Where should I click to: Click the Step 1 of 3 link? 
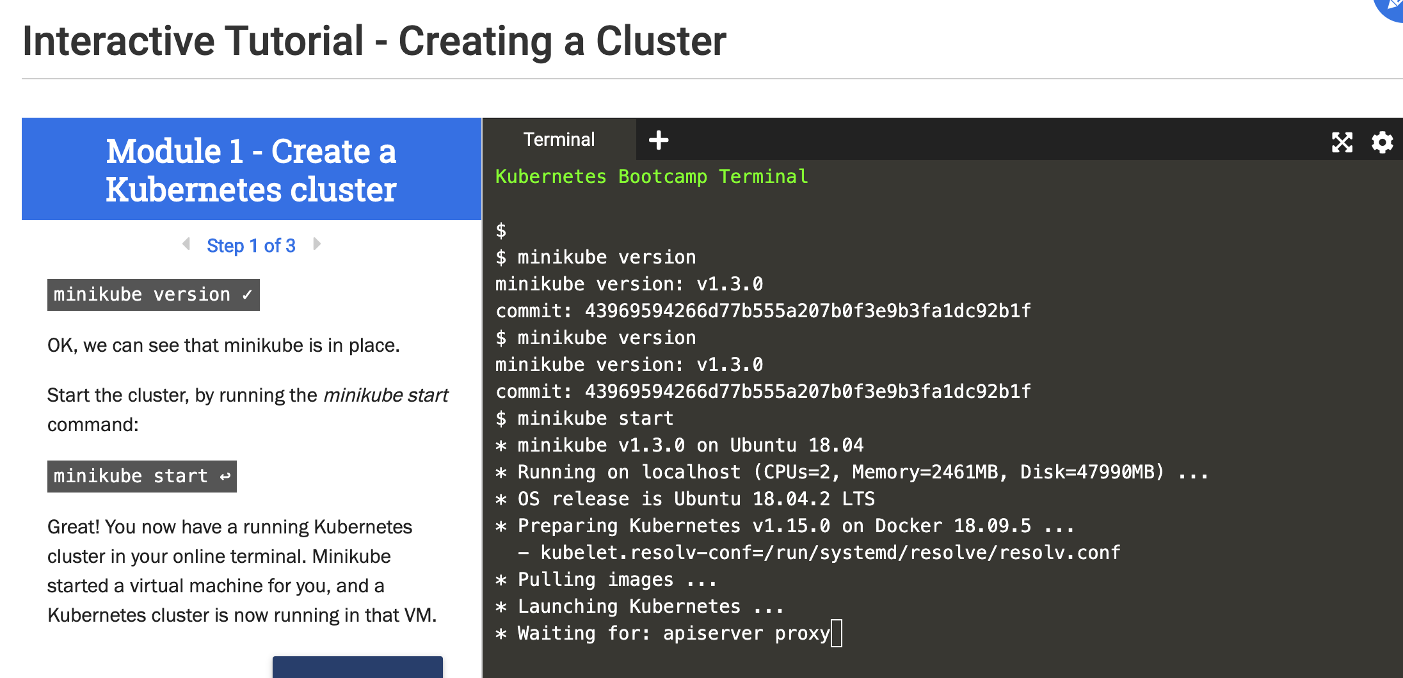(251, 246)
